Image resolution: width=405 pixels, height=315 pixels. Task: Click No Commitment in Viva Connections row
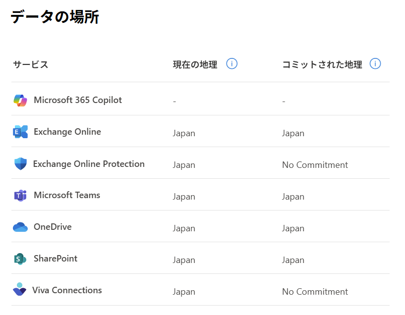tap(315, 291)
